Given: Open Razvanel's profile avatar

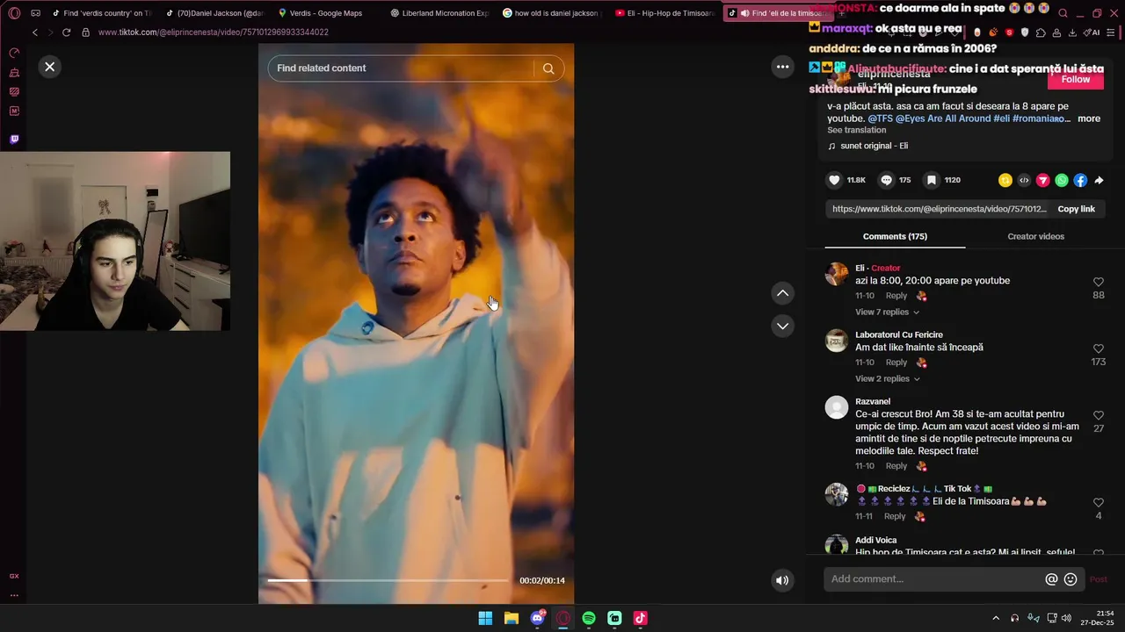Looking at the screenshot, I should tap(837, 407).
